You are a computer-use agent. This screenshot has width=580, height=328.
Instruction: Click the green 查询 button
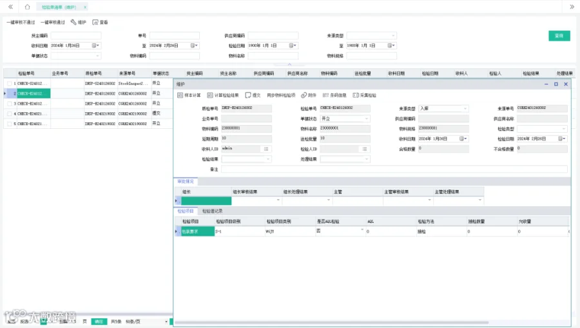[559, 35]
